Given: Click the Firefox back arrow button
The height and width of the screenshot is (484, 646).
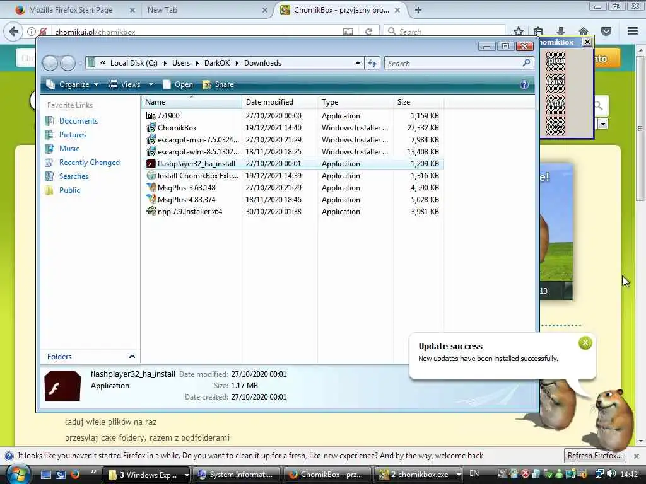Looking at the screenshot, I should pyautogui.click(x=13, y=32).
